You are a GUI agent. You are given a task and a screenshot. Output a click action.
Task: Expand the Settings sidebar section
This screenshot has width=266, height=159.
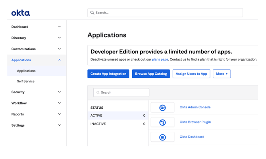pyautogui.click(x=60, y=125)
